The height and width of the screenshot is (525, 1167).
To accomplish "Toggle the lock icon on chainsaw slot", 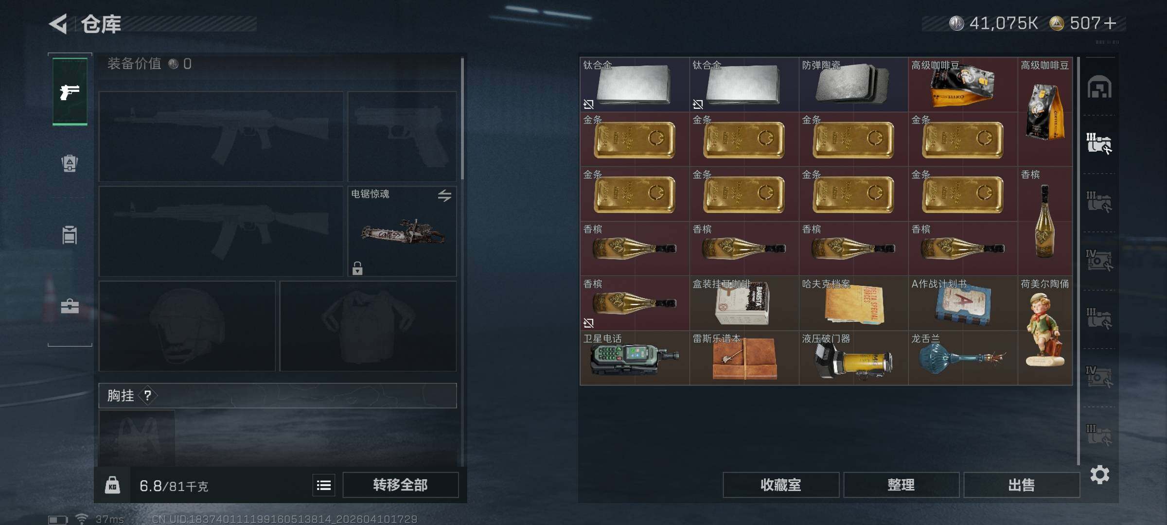I will point(357,268).
